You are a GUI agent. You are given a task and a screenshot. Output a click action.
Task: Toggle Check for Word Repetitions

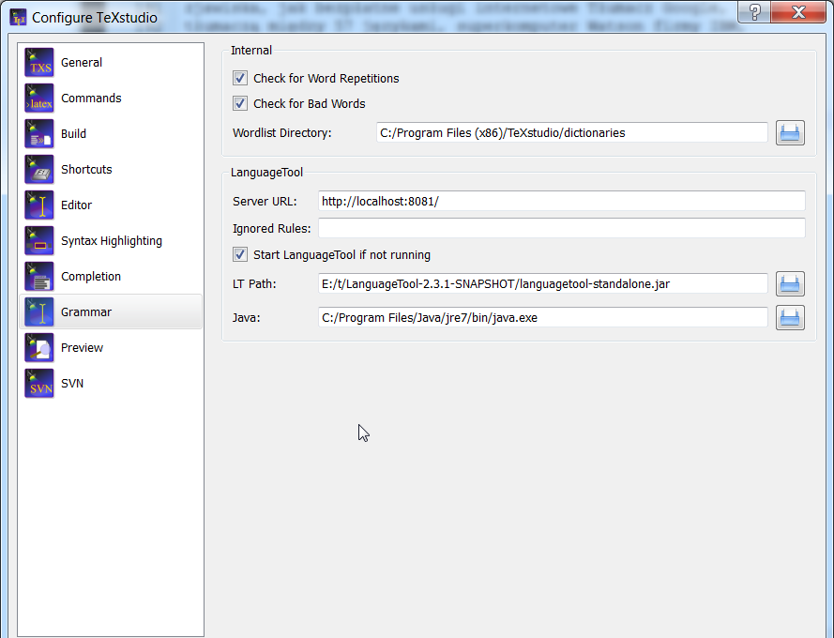240,78
